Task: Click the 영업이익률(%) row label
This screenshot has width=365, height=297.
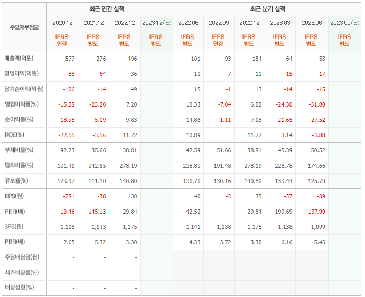Action: click(22, 104)
